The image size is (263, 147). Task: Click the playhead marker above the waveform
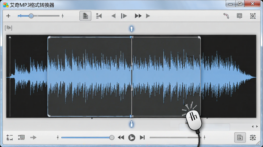pos(131,29)
